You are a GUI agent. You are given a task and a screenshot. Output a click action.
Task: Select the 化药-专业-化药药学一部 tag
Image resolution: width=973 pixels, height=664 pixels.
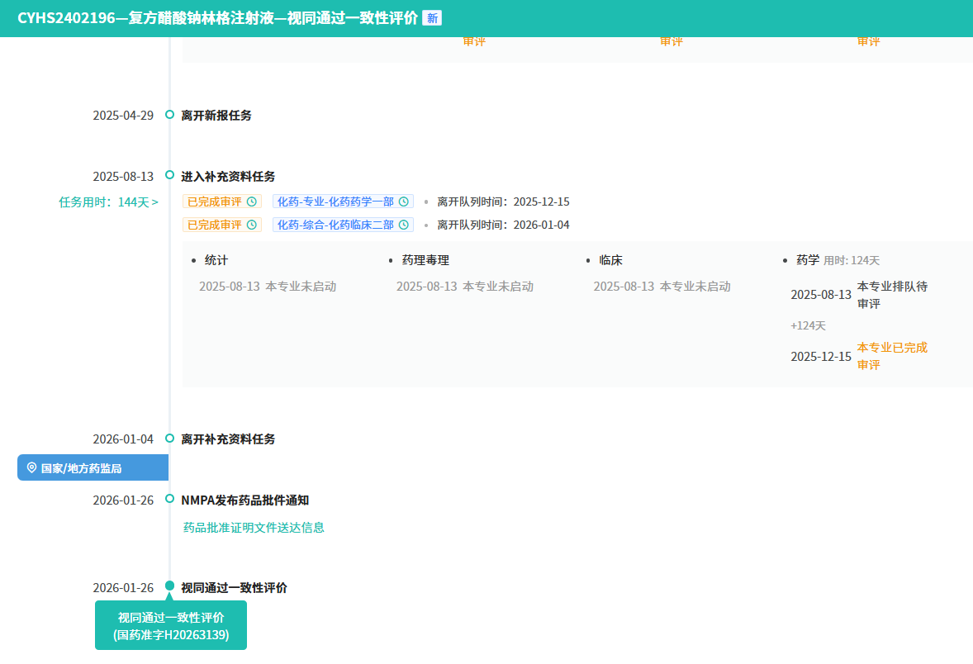(335, 202)
